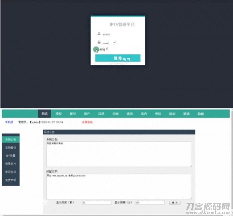Open the 电信 tab

tap(158, 113)
